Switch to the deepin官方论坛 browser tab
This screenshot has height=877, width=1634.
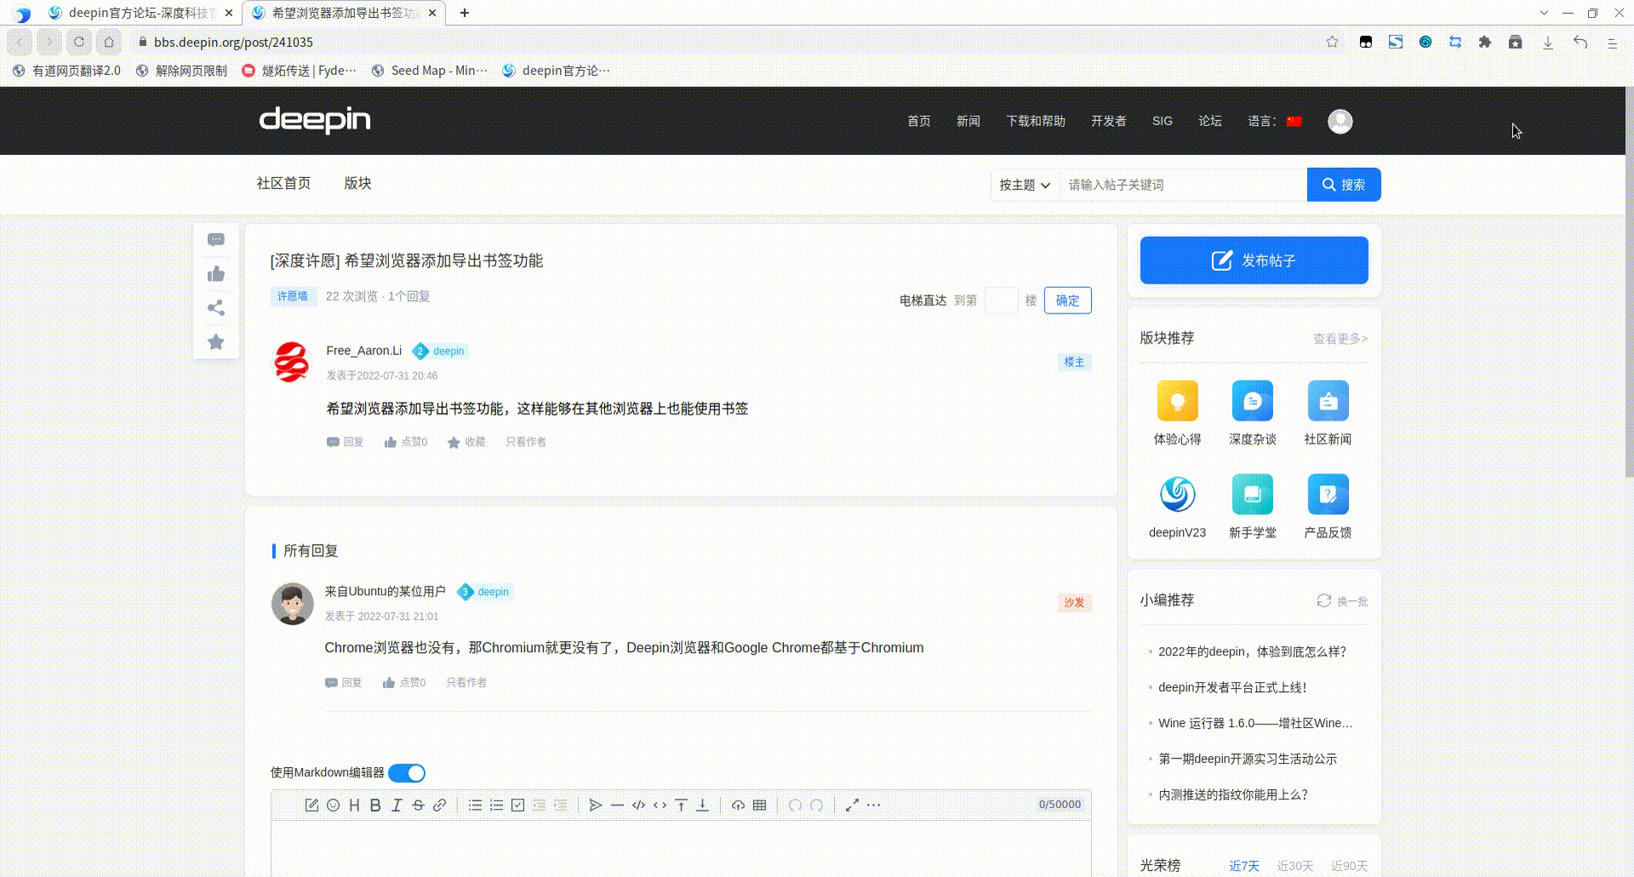click(136, 13)
